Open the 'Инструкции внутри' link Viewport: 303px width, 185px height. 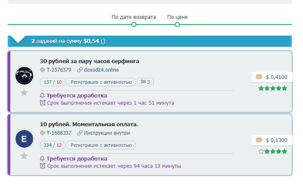[x=107, y=133]
